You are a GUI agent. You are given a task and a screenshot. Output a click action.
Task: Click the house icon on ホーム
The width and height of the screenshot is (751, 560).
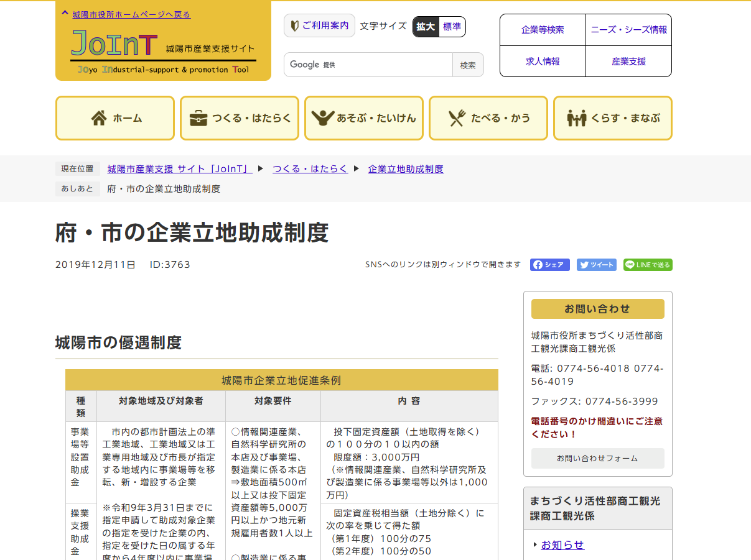pyautogui.click(x=99, y=118)
